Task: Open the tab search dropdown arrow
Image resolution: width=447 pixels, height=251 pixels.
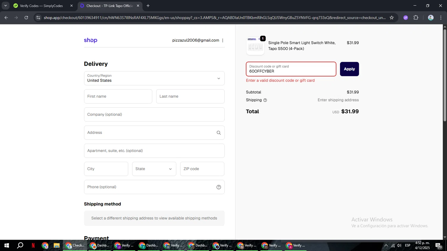Action: pos(5,6)
